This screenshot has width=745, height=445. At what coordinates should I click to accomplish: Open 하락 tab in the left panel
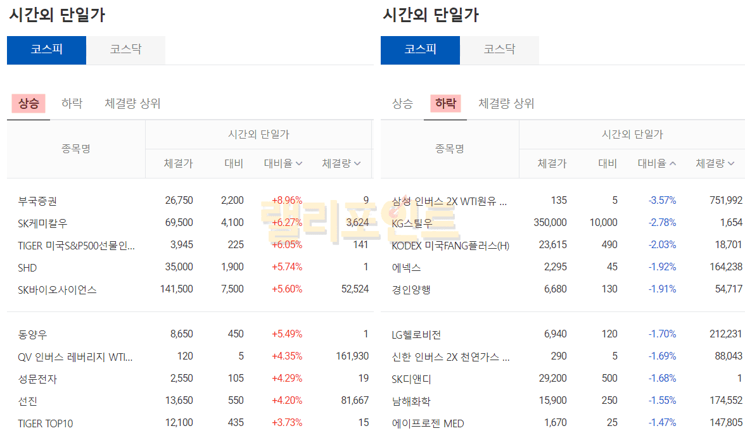72,103
